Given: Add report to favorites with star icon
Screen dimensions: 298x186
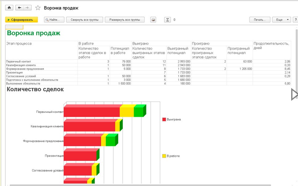Looking at the screenshot, I should [x=38, y=8].
